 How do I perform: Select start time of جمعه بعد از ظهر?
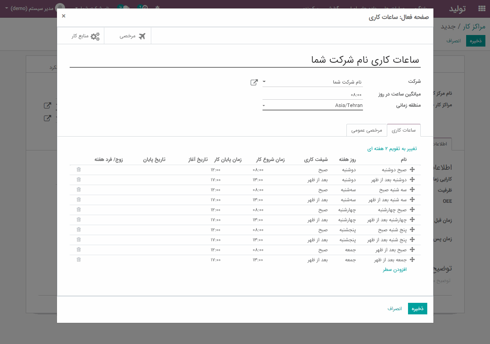(x=258, y=260)
